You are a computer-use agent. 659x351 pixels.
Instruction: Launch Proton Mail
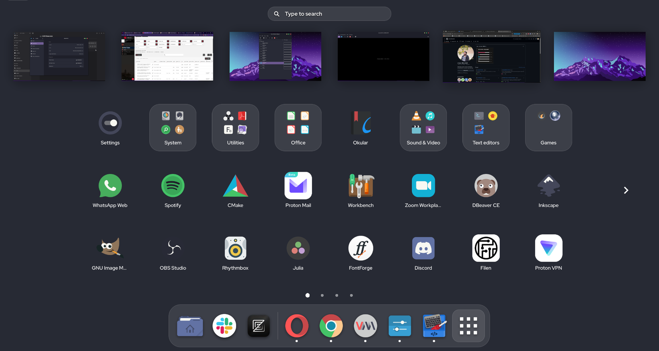tap(298, 190)
